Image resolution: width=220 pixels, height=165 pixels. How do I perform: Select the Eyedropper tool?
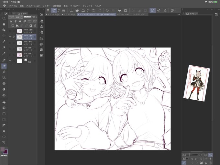[x=4, y=53]
